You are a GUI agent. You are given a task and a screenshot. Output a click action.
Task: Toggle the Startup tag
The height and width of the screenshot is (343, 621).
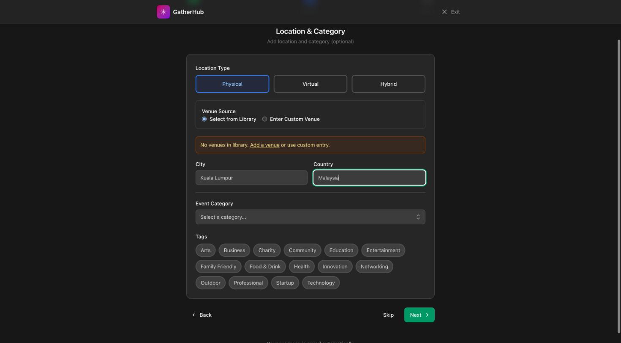[x=285, y=283]
